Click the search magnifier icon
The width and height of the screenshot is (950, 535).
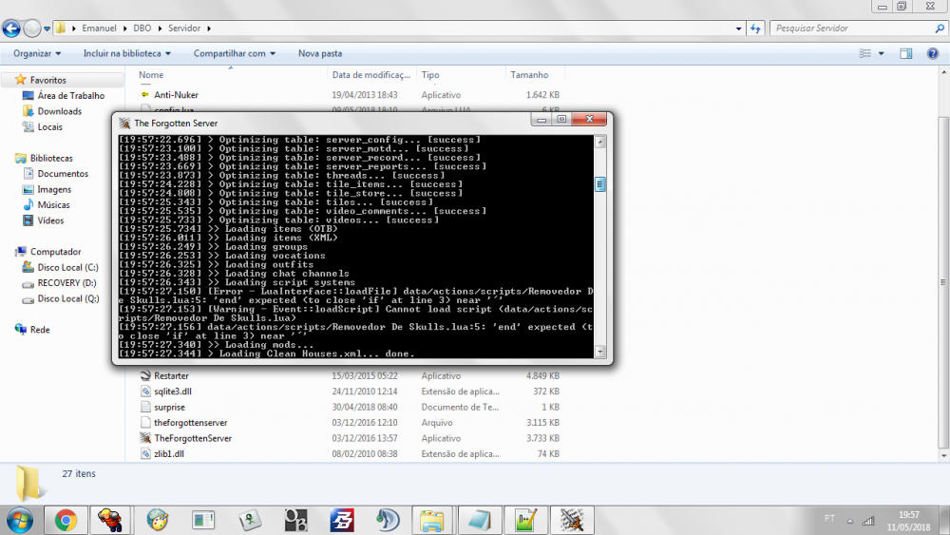click(x=940, y=28)
